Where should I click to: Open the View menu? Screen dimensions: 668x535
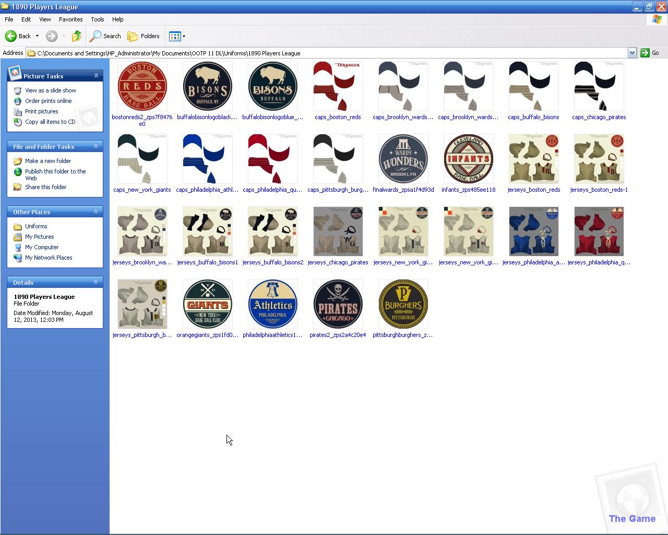tap(45, 19)
